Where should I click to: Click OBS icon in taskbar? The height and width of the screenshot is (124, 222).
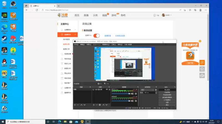click(88, 122)
